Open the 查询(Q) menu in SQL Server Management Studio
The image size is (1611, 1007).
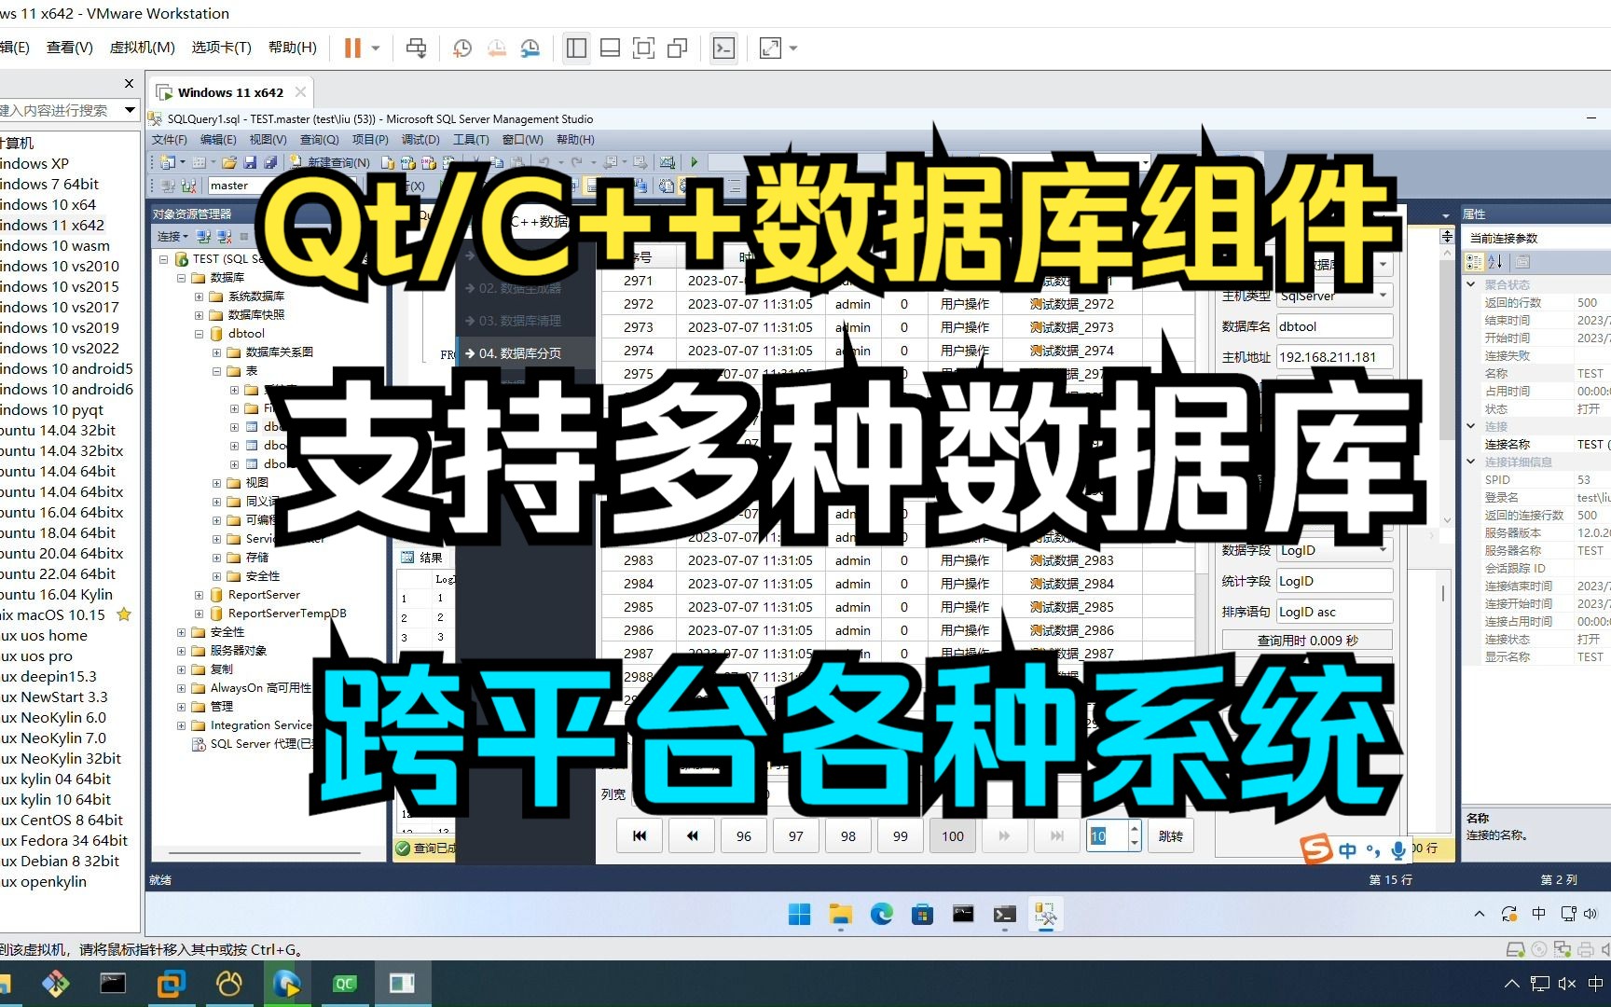click(x=319, y=140)
